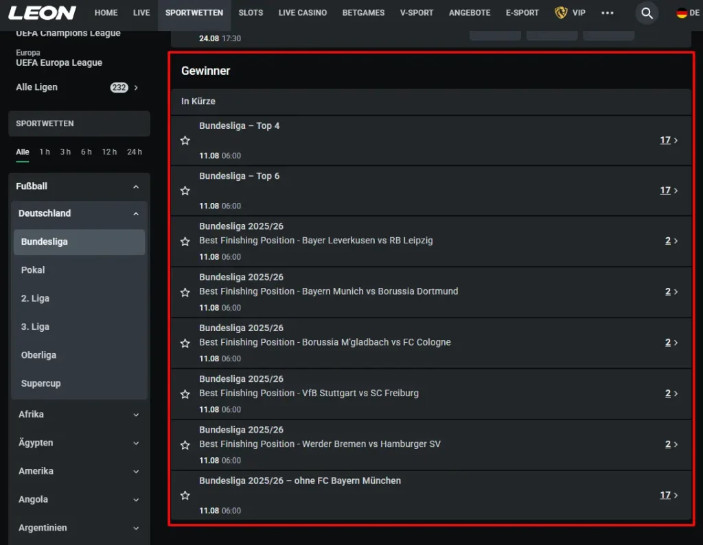The image size is (703, 545).
Task: Star the Borussia M'gladbach vs FC Cologne market
Action: pos(185,343)
